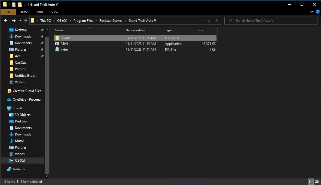
Task: Navigate to OS (C:) breadcrumb
Action: [62, 21]
